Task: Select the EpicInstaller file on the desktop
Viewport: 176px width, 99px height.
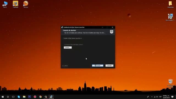Action: pos(170,17)
